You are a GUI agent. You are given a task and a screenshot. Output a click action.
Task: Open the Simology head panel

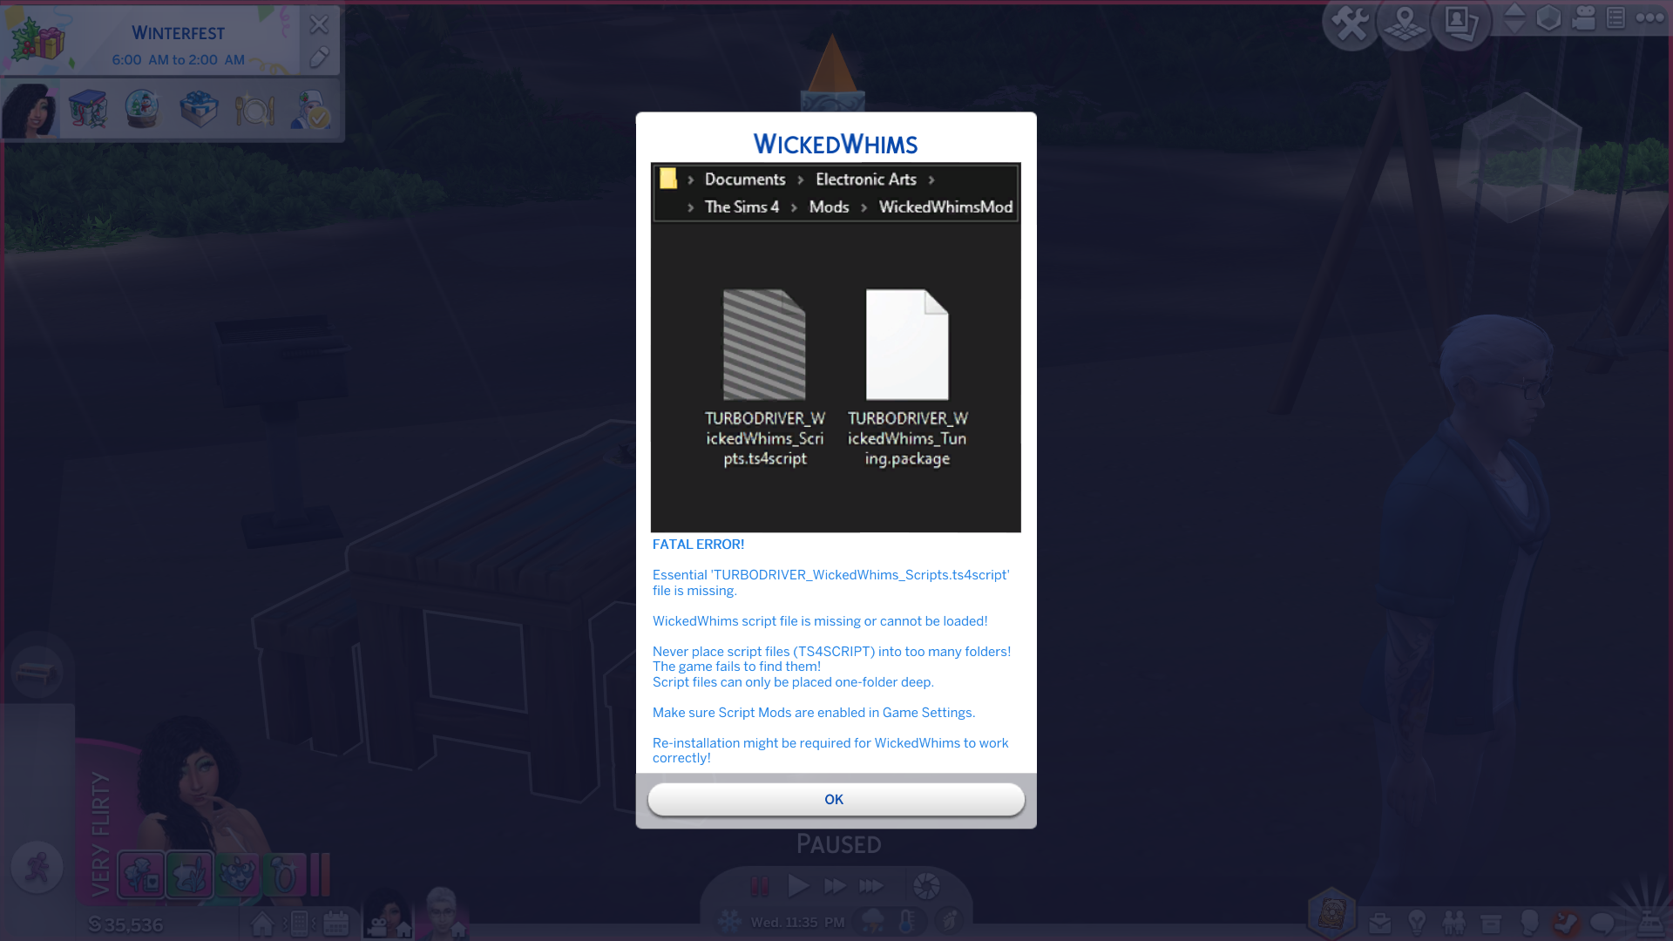1528,922
